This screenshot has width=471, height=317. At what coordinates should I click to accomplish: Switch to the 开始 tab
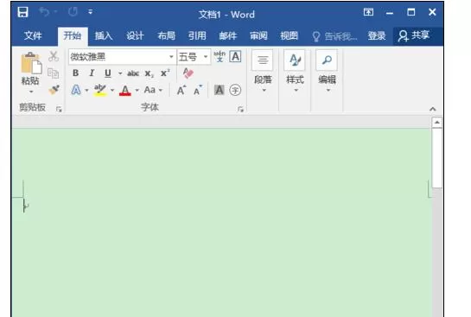pyautogui.click(x=73, y=35)
